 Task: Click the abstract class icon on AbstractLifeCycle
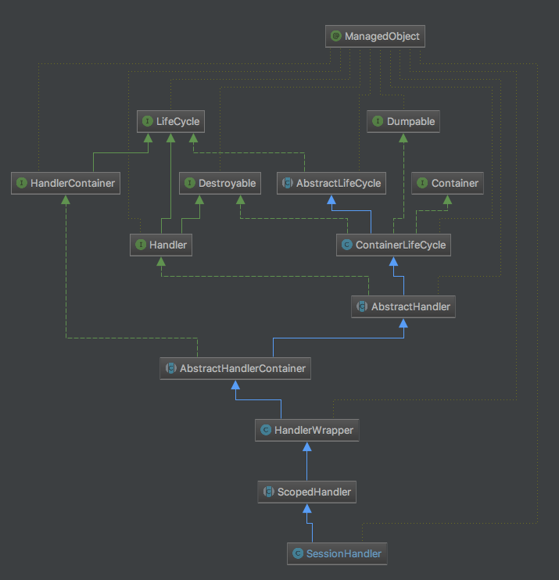288,184
